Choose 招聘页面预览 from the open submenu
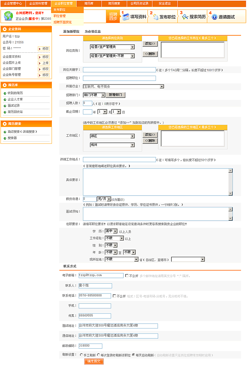 [x=62, y=22]
